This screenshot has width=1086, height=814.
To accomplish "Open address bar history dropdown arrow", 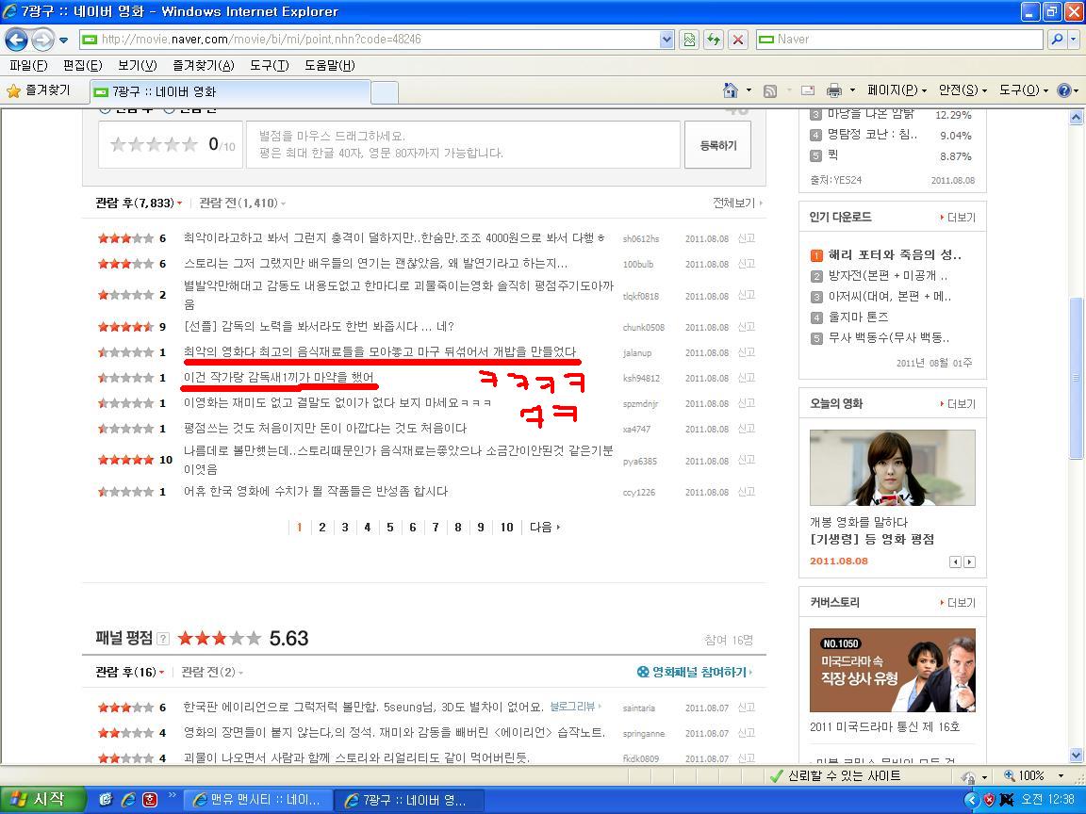I will [666, 40].
